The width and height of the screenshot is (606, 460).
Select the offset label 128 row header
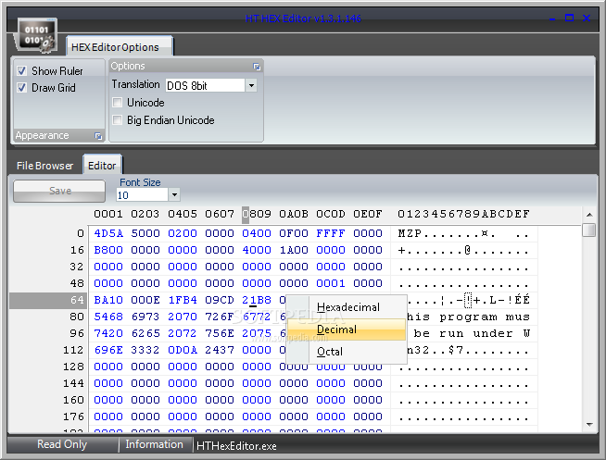tap(73, 367)
